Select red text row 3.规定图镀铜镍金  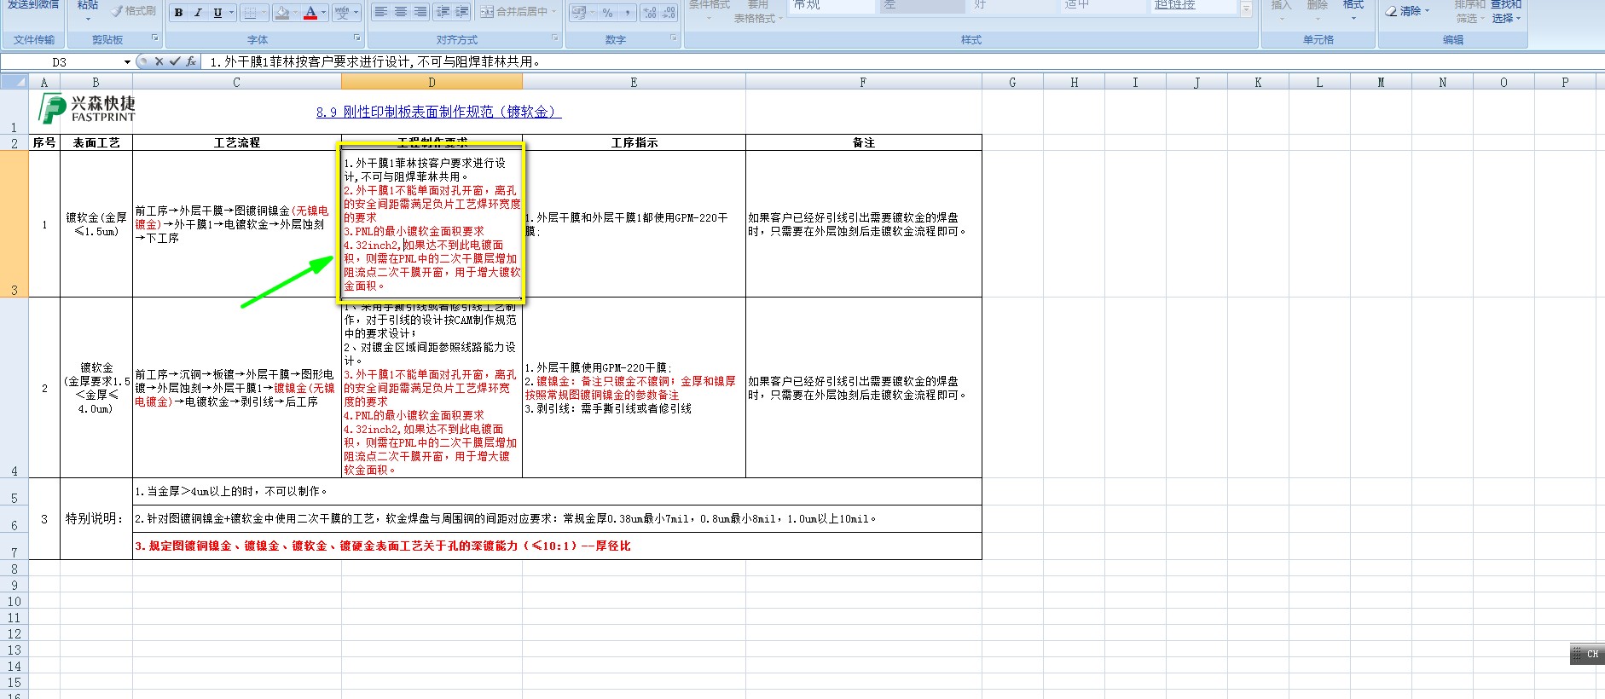pyautogui.click(x=557, y=546)
